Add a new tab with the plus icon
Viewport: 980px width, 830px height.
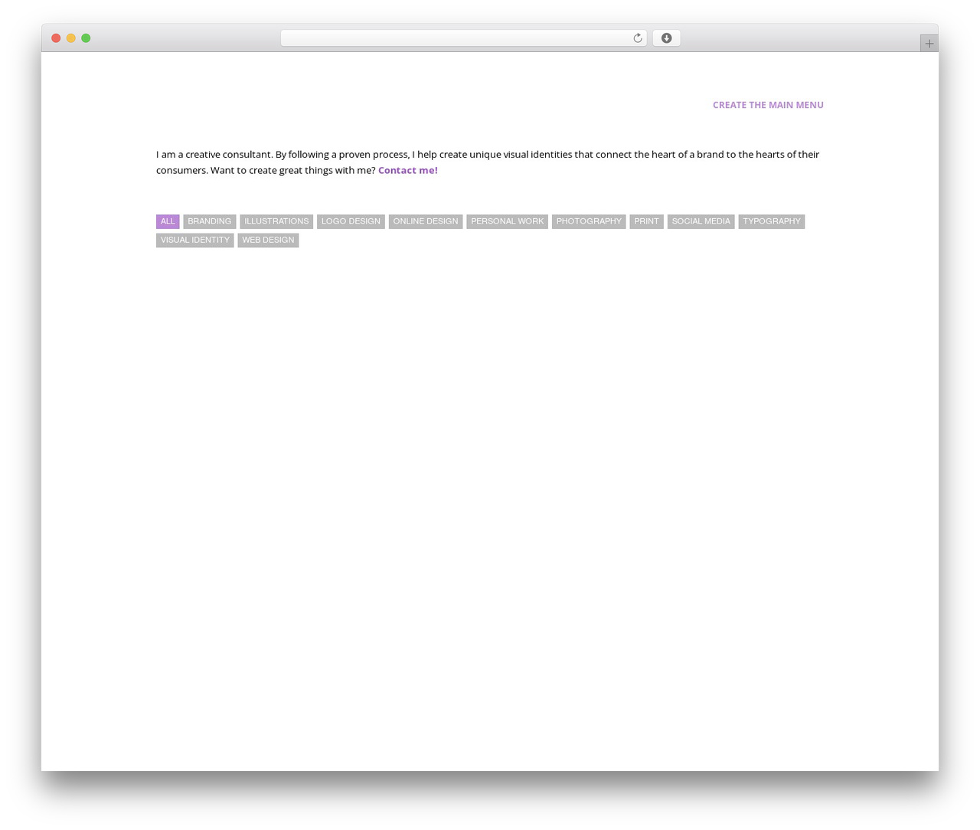(x=929, y=44)
